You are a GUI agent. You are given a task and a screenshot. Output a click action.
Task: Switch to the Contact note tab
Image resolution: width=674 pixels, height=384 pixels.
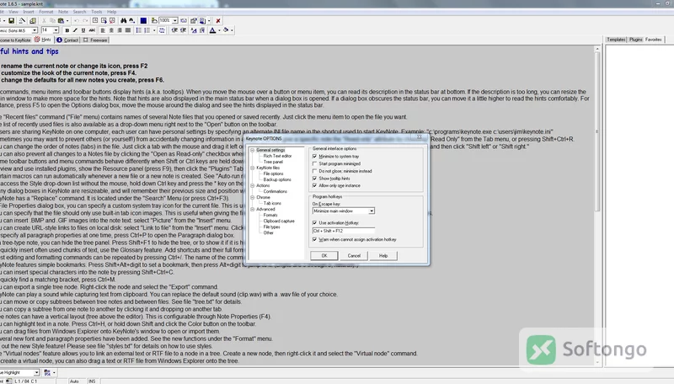67,40
